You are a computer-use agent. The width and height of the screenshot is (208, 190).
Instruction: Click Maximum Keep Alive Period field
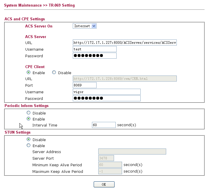tap(110, 171)
